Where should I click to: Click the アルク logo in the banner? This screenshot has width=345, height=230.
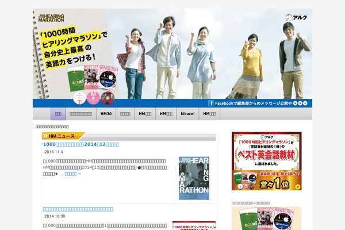pyautogui.click(x=296, y=18)
